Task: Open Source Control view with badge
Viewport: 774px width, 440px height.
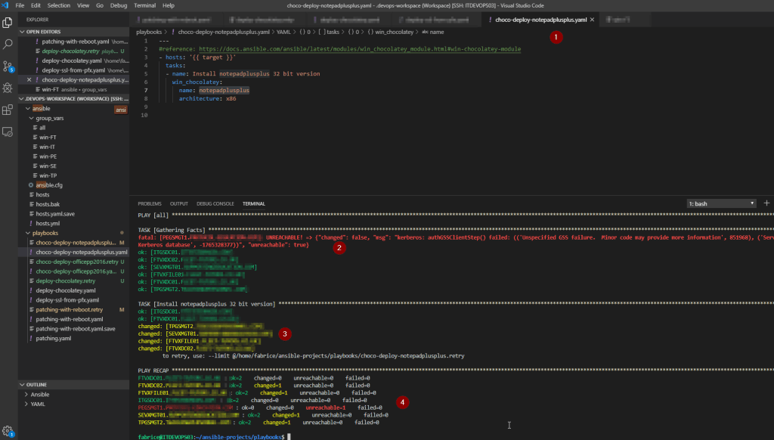Action: (x=8, y=67)
